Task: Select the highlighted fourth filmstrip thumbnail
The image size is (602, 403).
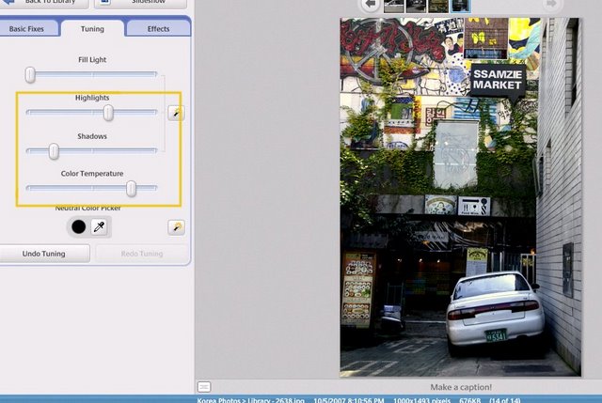Action: tap(461, 6)
